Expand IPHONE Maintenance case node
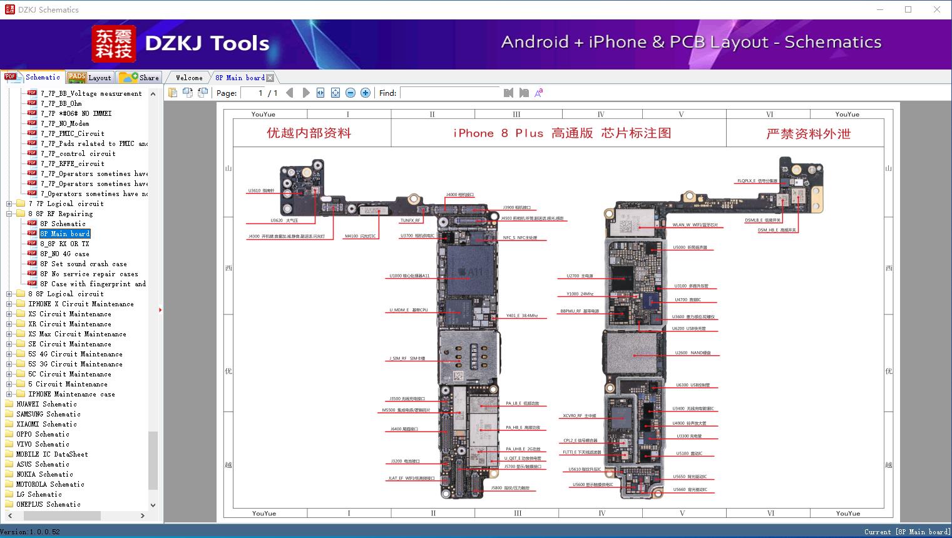952x538 pixels. (9, 394)
